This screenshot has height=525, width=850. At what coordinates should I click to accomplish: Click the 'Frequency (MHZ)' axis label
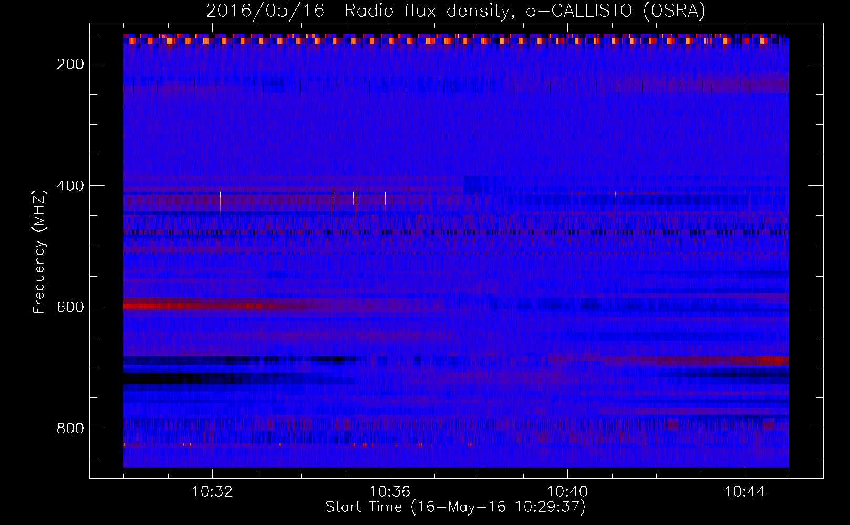tap(39, 251)
